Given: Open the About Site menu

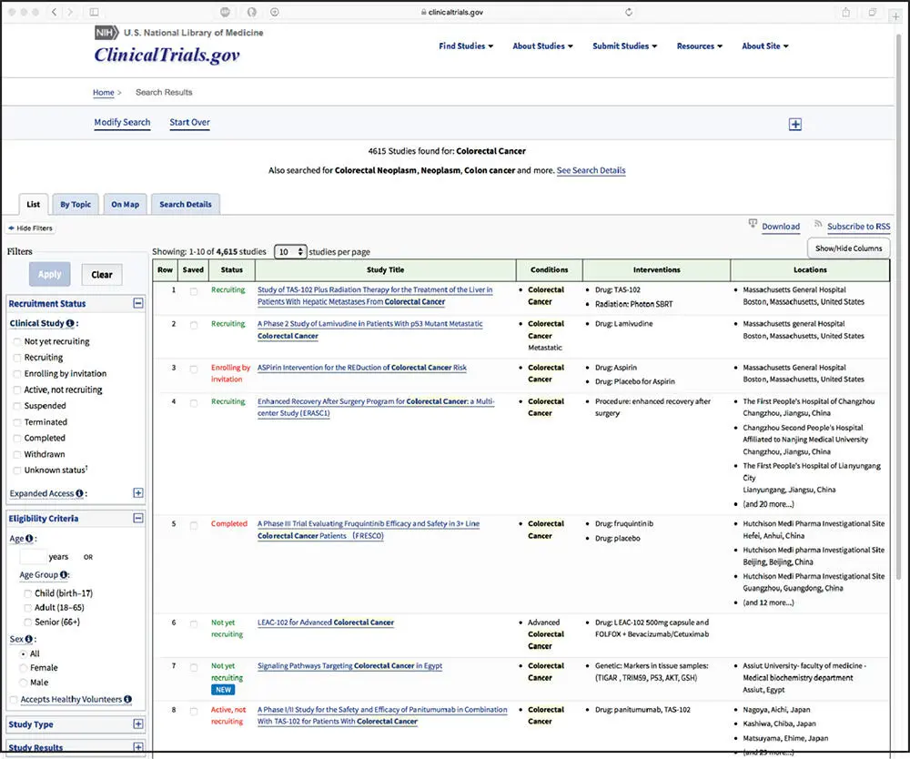Looking at the screenshot, I should click(x=765, y=46).
